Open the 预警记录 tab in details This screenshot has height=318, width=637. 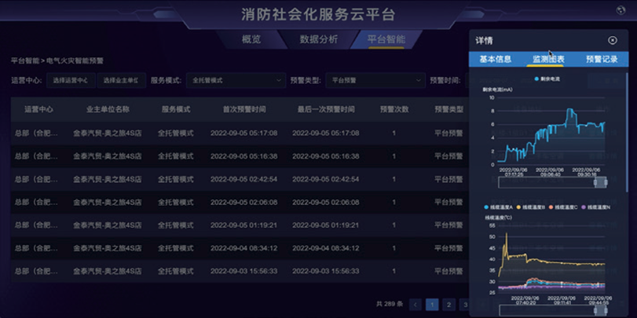(602, 59)
